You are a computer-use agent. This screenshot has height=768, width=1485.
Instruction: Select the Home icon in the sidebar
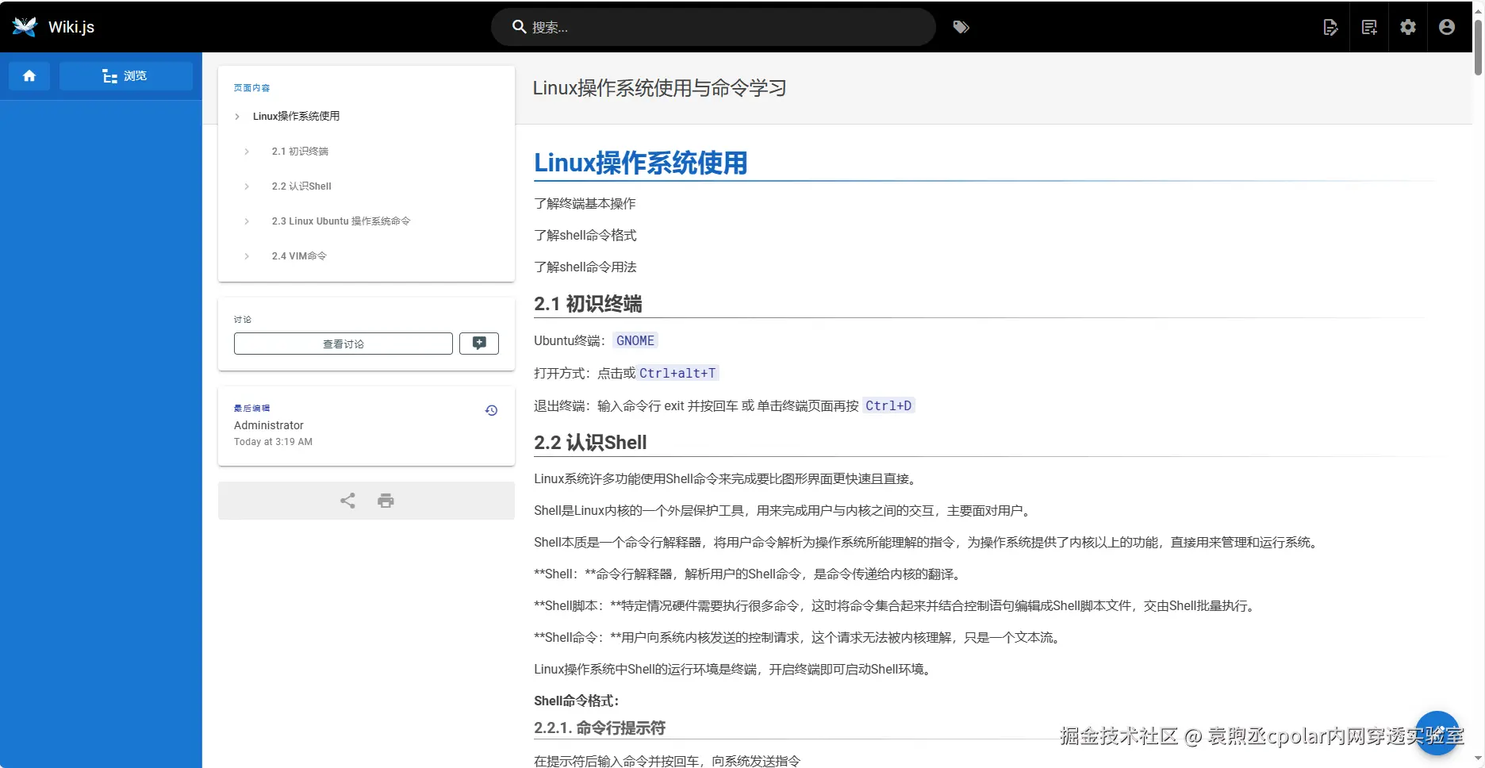[29, 75]
